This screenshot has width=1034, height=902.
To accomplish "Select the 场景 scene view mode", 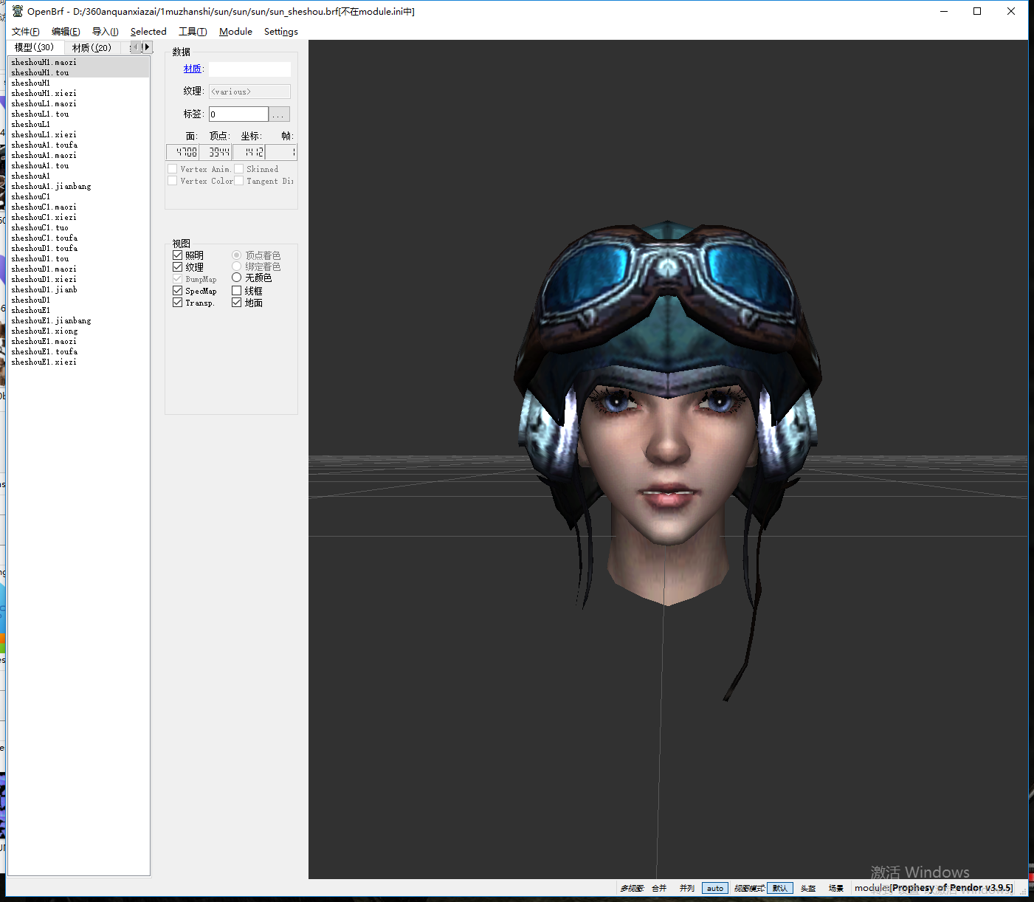I will 836,888.
